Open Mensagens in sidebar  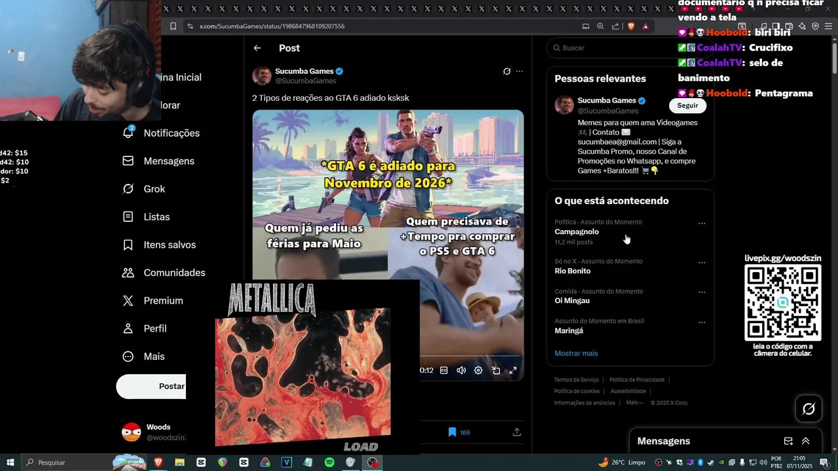click(x=158, y=161)
